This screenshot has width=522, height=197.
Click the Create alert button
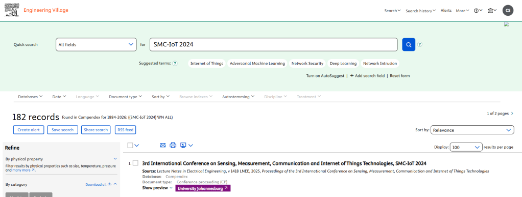[x=29, y=130]
